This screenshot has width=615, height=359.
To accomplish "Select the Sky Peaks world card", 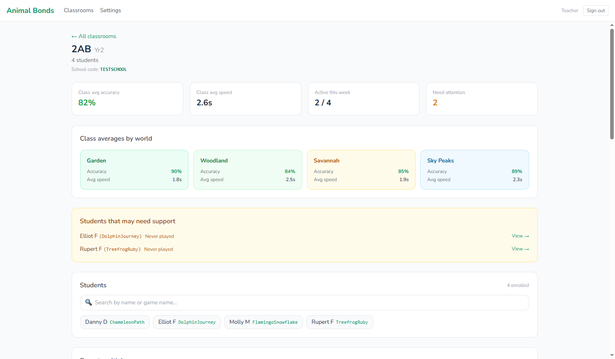I will click(x=475, y=170).
